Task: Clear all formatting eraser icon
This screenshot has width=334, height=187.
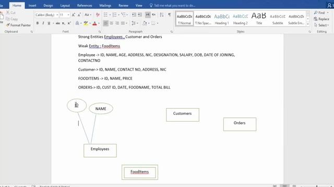Action: [x=98, y=15]
